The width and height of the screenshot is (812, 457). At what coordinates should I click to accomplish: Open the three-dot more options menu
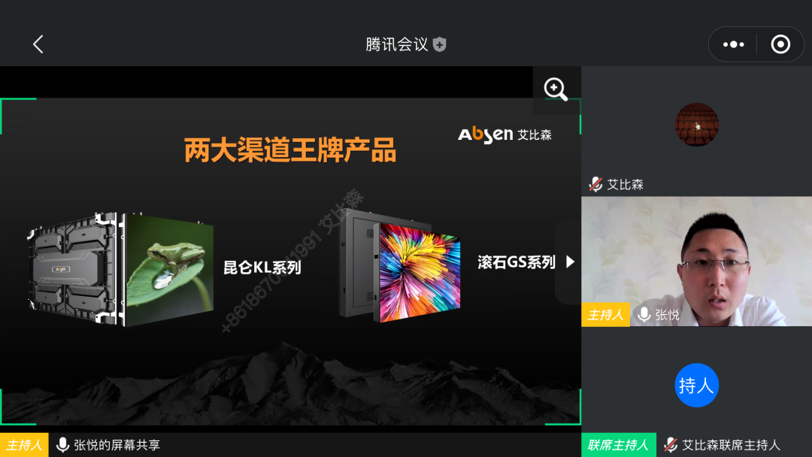(x=733, y=44)
